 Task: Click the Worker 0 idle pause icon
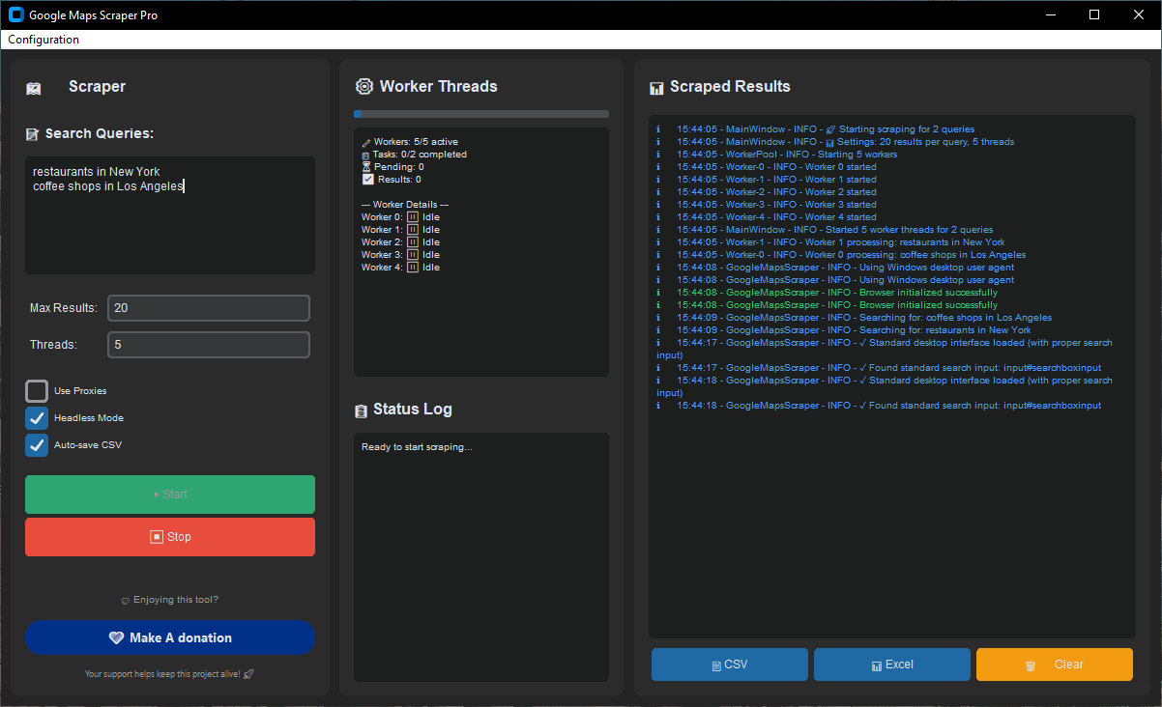click(413, 217)
